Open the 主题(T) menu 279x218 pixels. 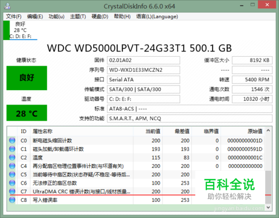(x=78, y=17)
